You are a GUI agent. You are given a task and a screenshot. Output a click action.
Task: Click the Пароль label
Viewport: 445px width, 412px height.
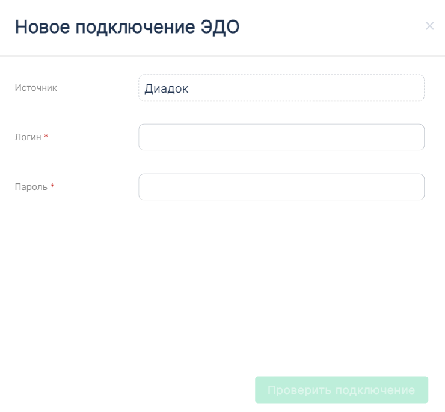pyautogui.click(x=31, y=187)
